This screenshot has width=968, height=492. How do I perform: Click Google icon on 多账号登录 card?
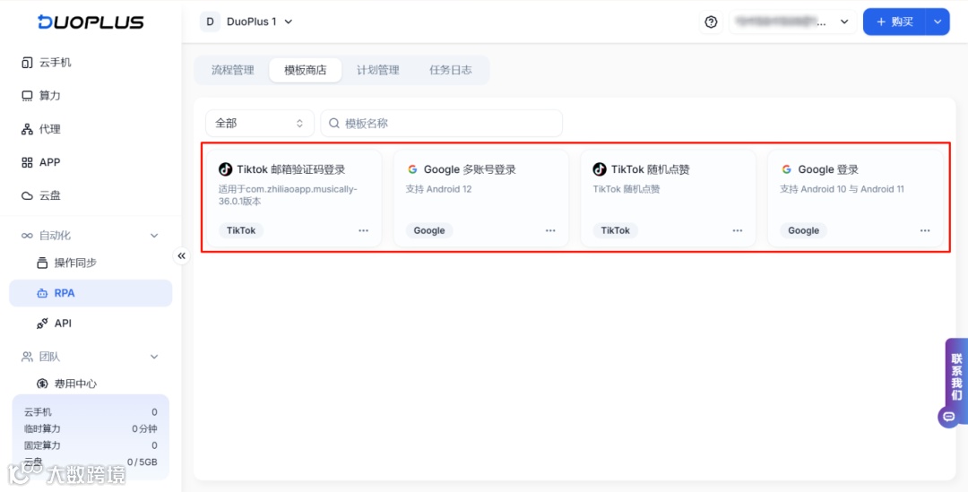(412, 169)
